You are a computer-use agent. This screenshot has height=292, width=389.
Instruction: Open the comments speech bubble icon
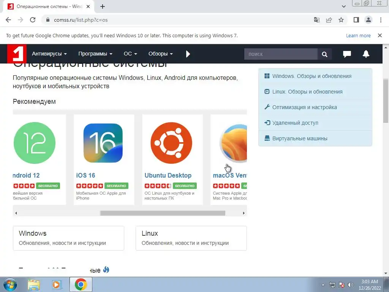pyautogui.click(x=347, y=54)
